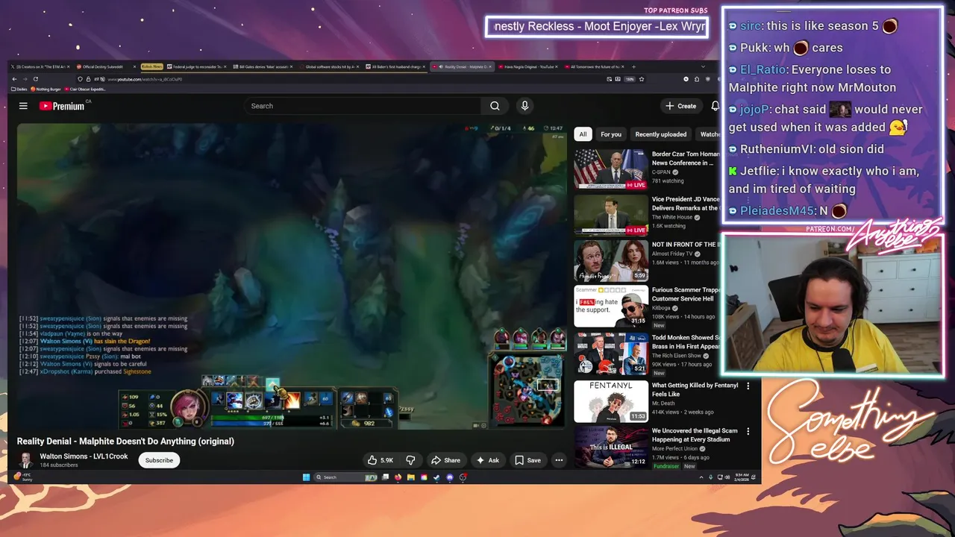Open the Create button
The width and height of the screenshot is (955, 537).
(x=680, y=106)
